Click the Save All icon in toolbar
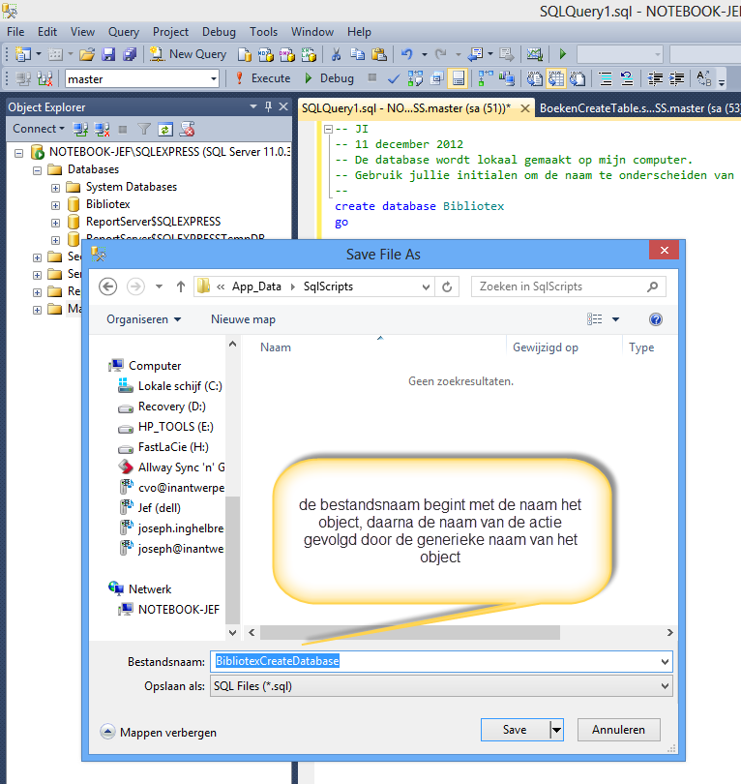 130,54
